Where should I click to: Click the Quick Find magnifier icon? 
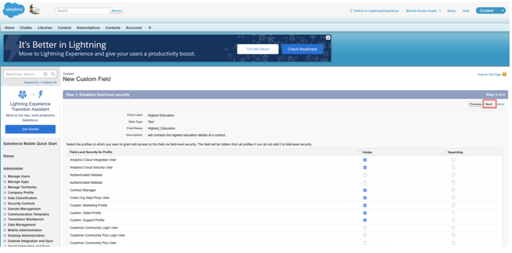[x=53, y=74]
